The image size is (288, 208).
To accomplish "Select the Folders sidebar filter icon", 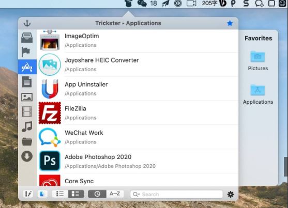I will pos(27,141).
